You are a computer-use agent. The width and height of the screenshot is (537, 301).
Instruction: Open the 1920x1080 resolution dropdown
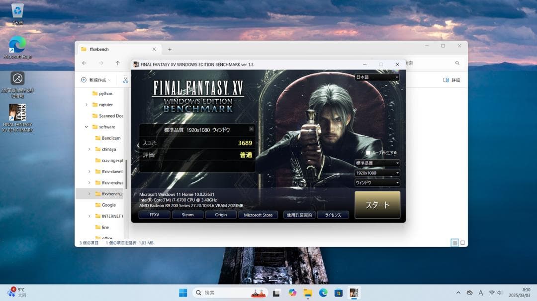(376, 172)
